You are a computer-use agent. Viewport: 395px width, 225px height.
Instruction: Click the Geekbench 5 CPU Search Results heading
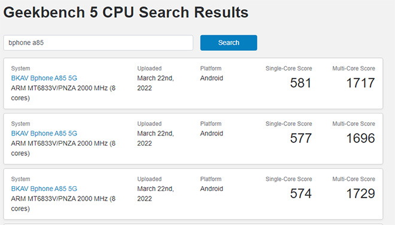coord(126,13)
